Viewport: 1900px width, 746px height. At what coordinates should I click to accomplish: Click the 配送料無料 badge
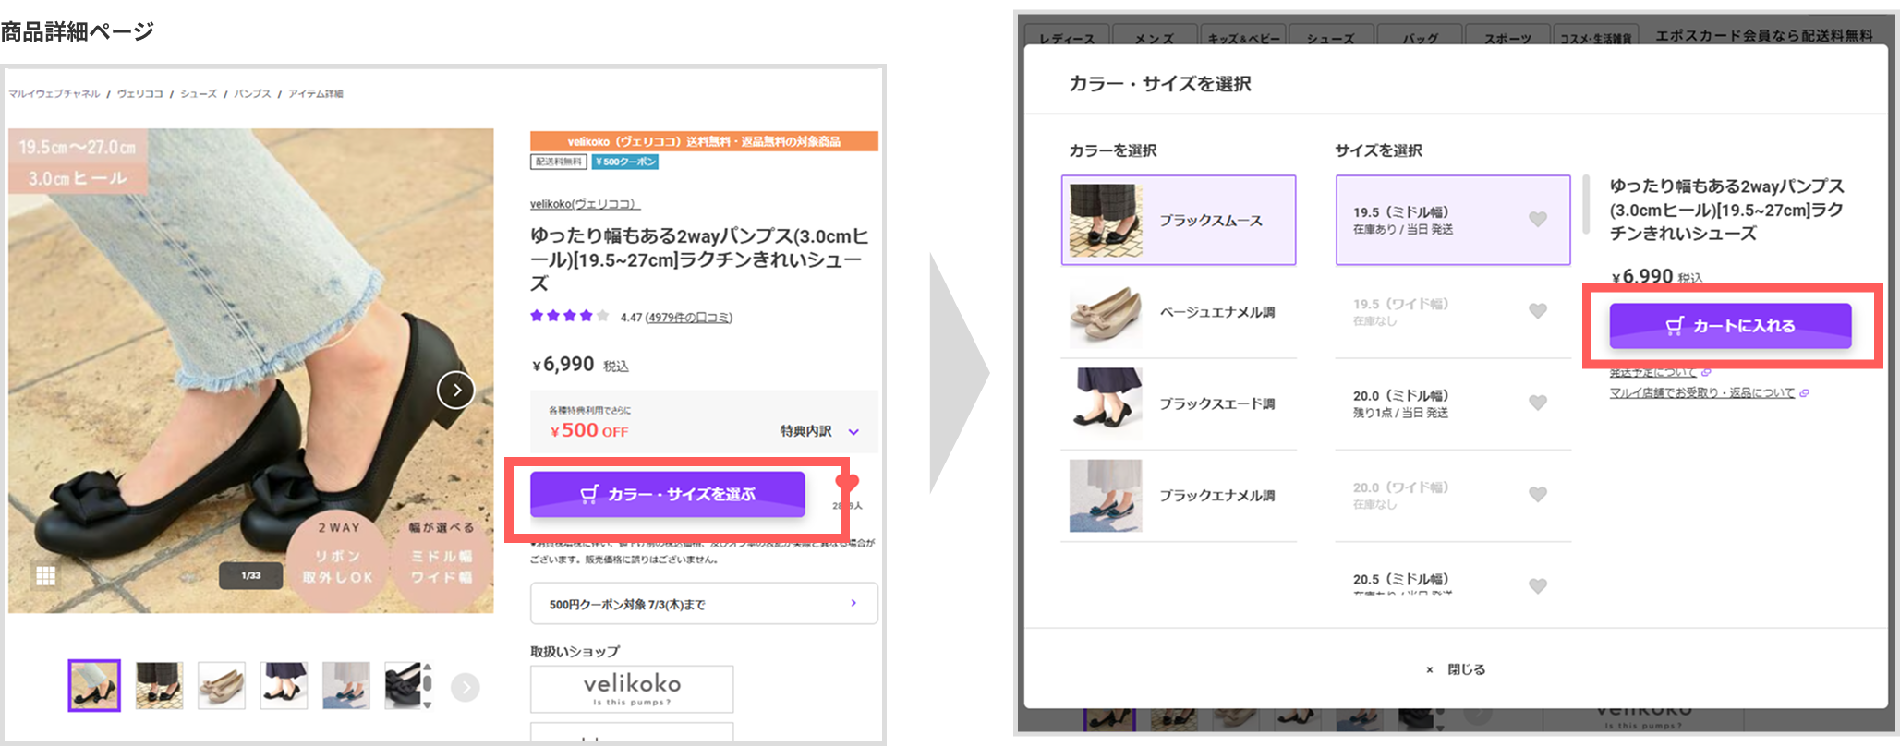(x=559, y=162)
